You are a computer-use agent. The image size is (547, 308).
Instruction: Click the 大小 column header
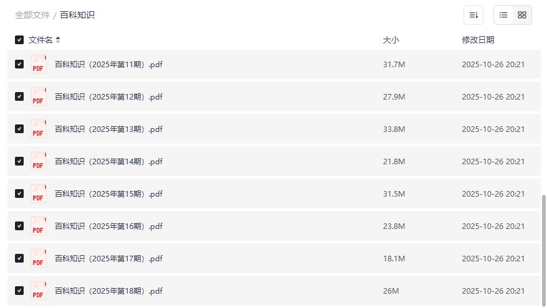[x=391, y=40]
